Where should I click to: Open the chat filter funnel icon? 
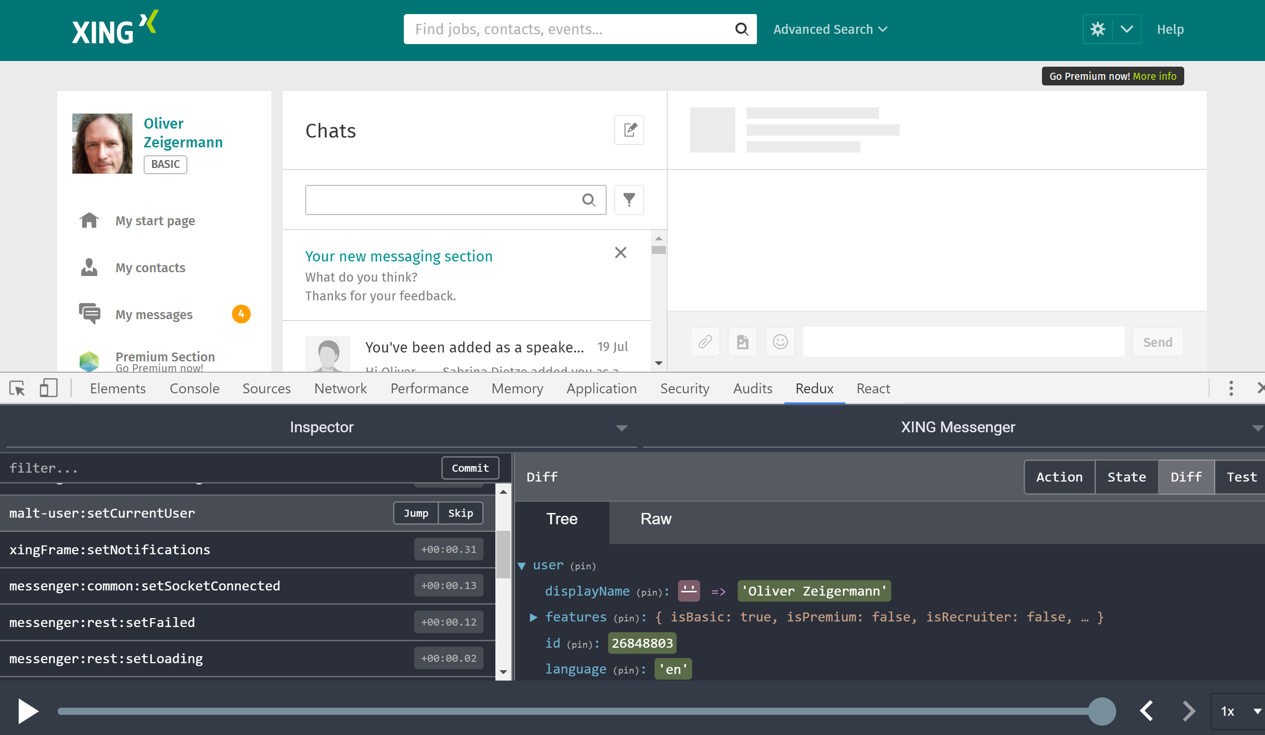click(629, 199)
